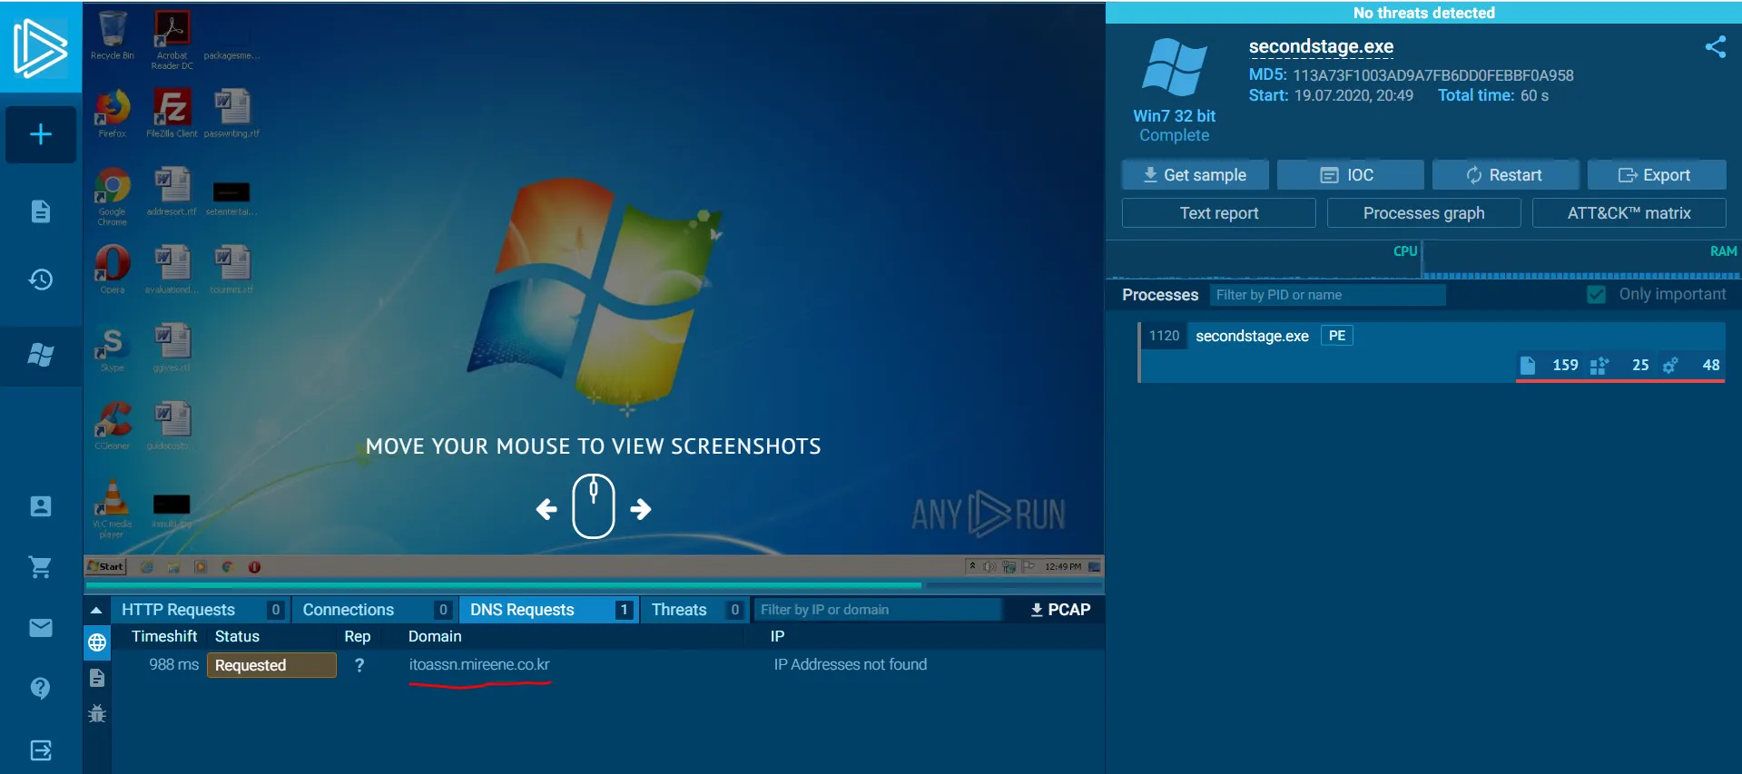The width and height of the screenshot is (1742, 774).
Task: View gears count 48 for secondstage.exe
Action: [x=1691, y=365]
